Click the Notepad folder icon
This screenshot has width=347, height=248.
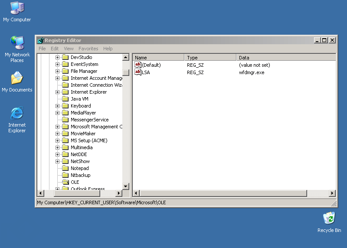tap(65, 168)
